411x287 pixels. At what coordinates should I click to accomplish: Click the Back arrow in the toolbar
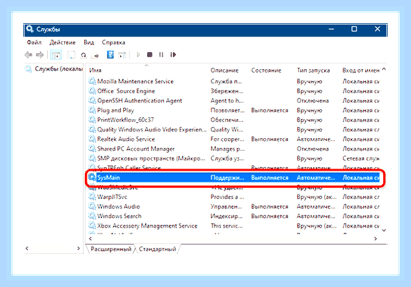click(x=29, y=55)
